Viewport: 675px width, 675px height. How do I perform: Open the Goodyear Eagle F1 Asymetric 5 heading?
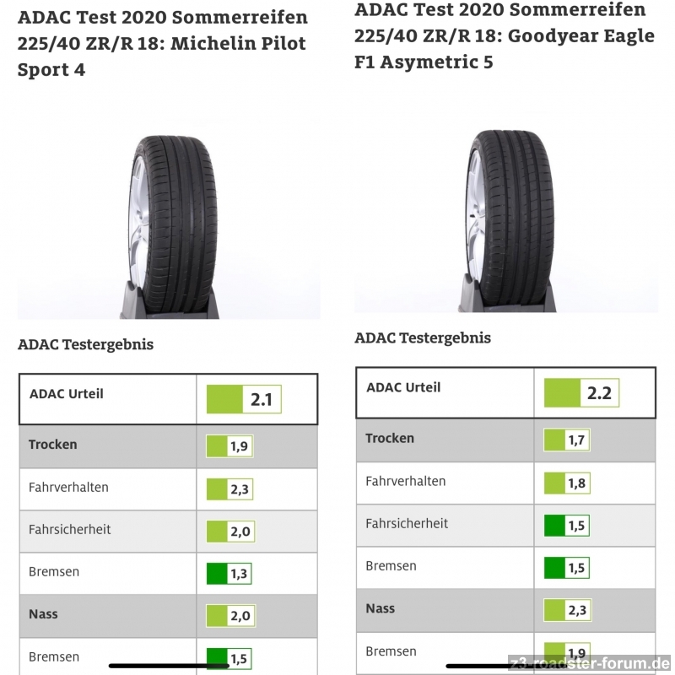(x=504, y=36)
